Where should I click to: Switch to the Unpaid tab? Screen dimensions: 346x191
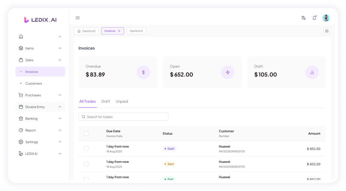122,101
